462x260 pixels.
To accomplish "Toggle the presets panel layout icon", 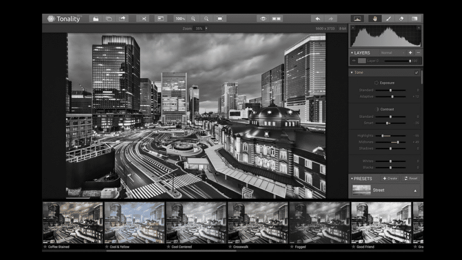I will pos(160,19).
